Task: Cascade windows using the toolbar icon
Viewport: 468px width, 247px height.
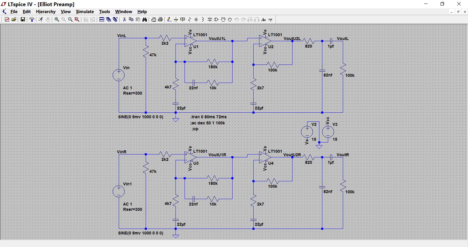Action: [x=108, y=20]
